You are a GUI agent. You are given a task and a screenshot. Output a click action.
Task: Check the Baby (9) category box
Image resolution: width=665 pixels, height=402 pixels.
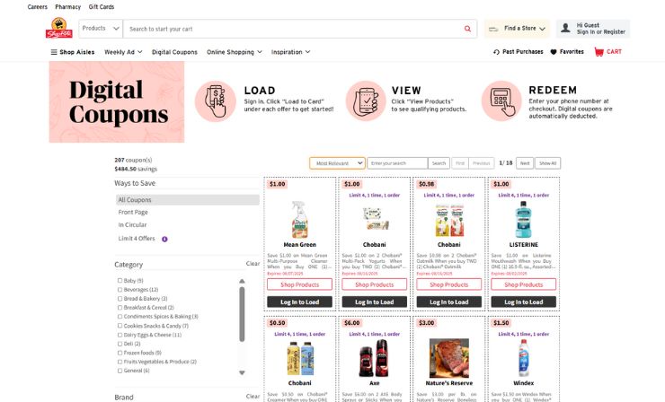120,281
